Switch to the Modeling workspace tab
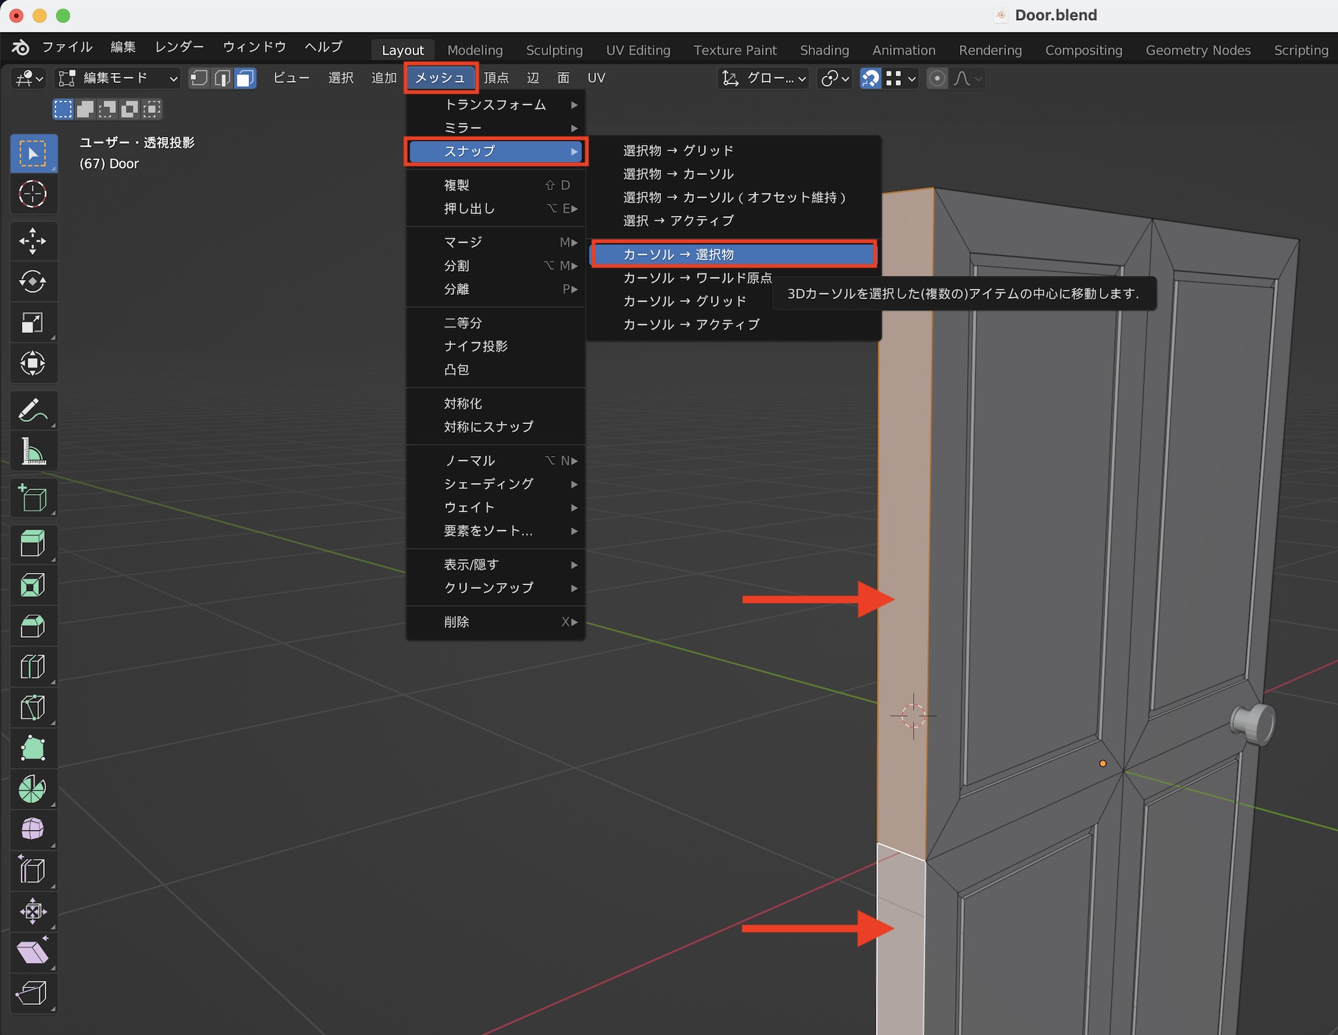 (x=474, y=50)
